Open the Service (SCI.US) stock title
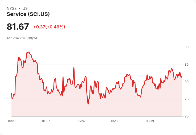196x135 pixels. [x=28, y=14]
